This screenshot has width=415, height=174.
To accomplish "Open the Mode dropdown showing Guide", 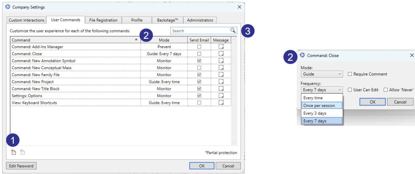I will pos(322,74).
